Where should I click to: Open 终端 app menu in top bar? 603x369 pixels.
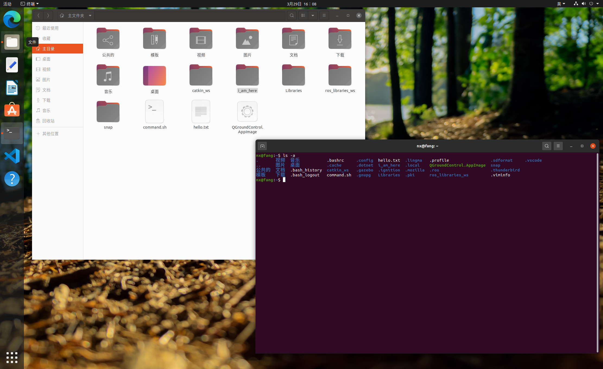pos(30,4)
